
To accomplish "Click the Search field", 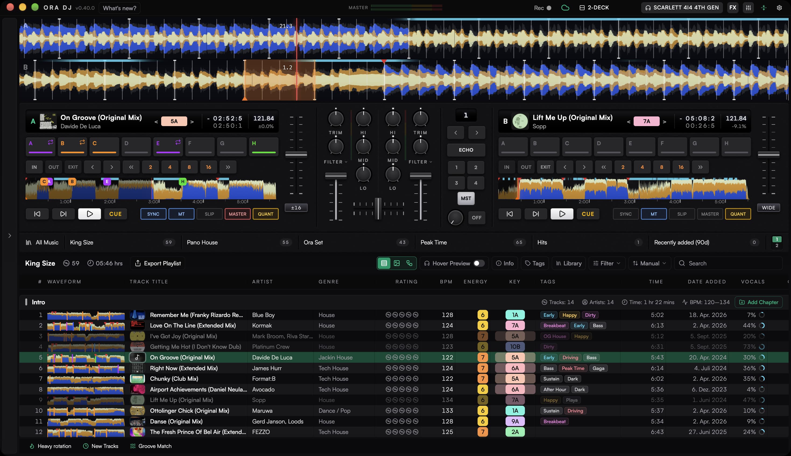I will pyautogui.click(x=728, y=263).
